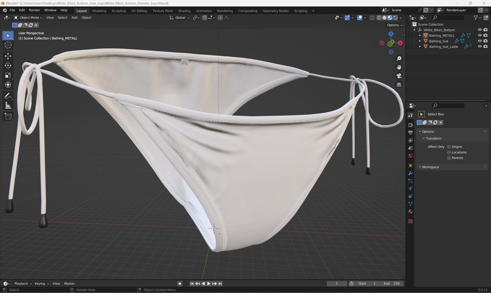Select the Rotate tool
The image size is (491, 293).
click(x=8, y=65)
